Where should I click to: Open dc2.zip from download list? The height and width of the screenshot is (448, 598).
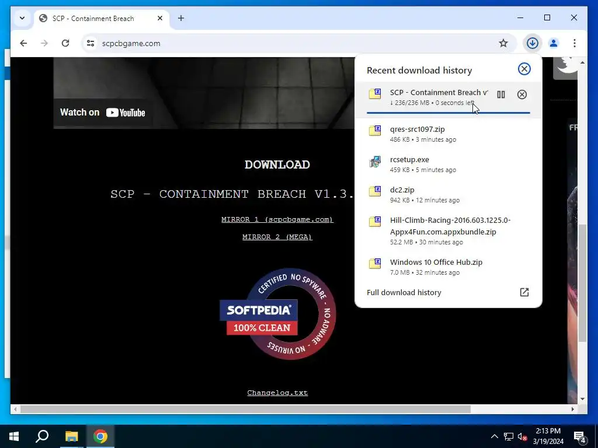pos(448,195)
